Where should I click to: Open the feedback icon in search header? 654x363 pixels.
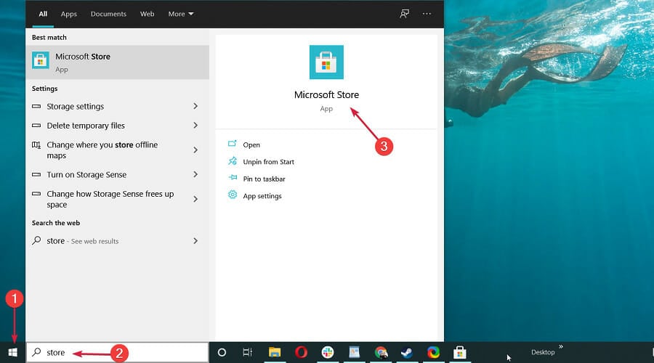pos(405,14)
